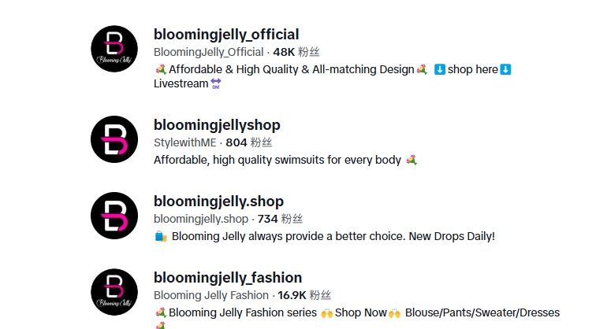Click the bouquet emoji after 'every body'

point(411,160)
